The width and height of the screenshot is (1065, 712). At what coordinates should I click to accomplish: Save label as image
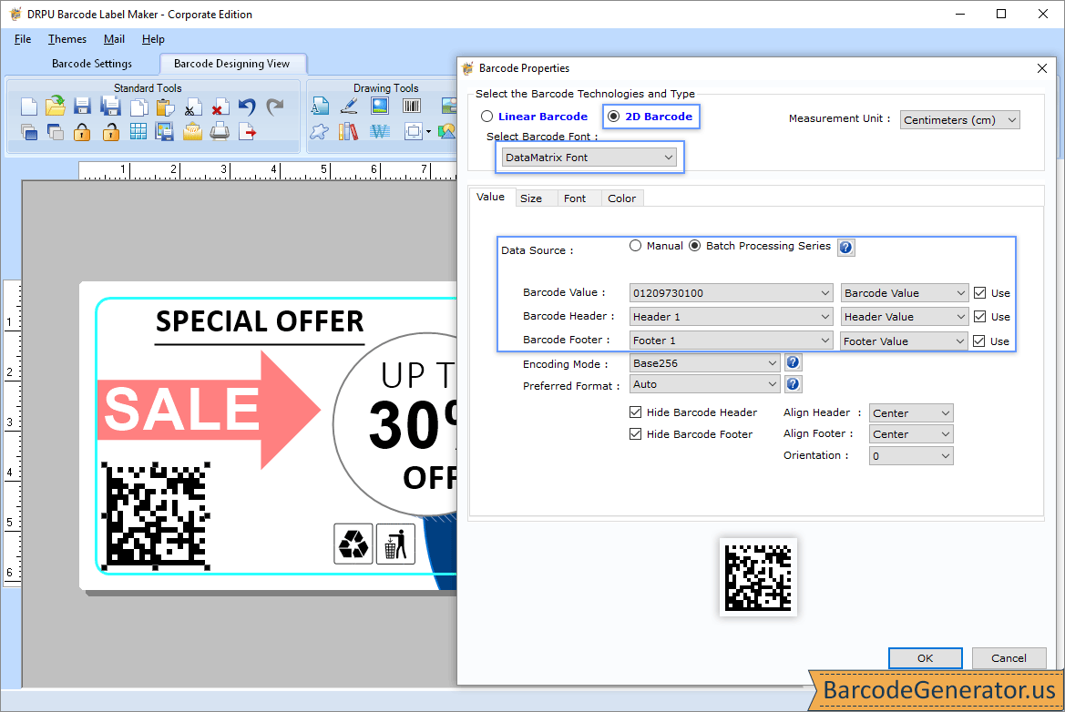point(164,132)
